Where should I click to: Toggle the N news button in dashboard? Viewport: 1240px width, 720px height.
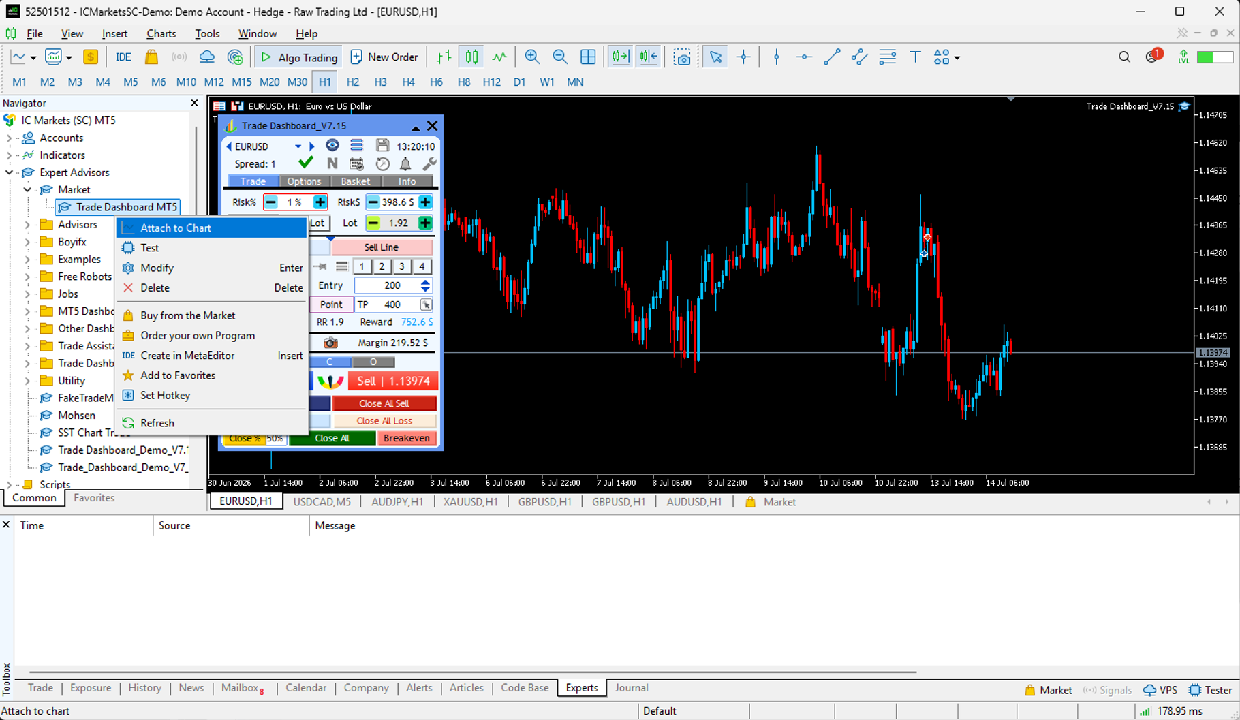pyautogui.click(x=332, y=163)
